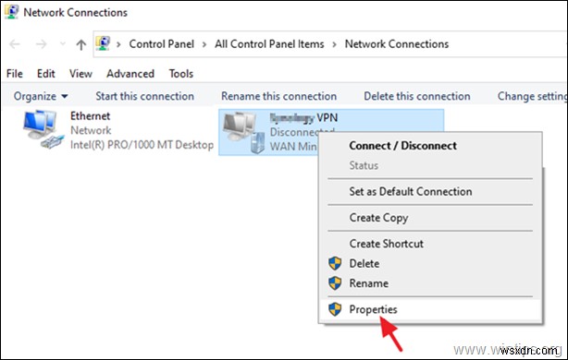Expand chevron before Control Panel breadcrumb
The width and height of the screenshot is (568, 360).
pyautogui.click(x=118, y=44)
